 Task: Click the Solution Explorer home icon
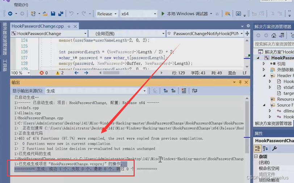coord(274,35)
